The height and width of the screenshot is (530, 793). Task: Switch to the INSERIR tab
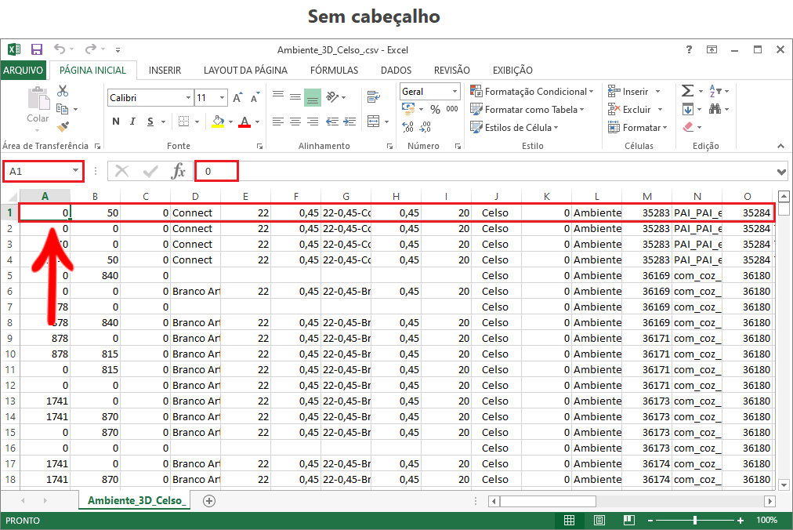coord(165,71)
